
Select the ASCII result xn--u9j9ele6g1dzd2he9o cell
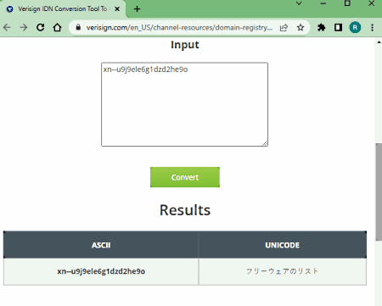[x=101, y=271]
